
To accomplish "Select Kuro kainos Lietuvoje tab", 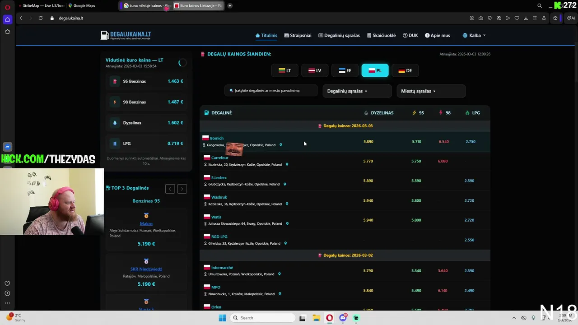I will coord(198,6).
